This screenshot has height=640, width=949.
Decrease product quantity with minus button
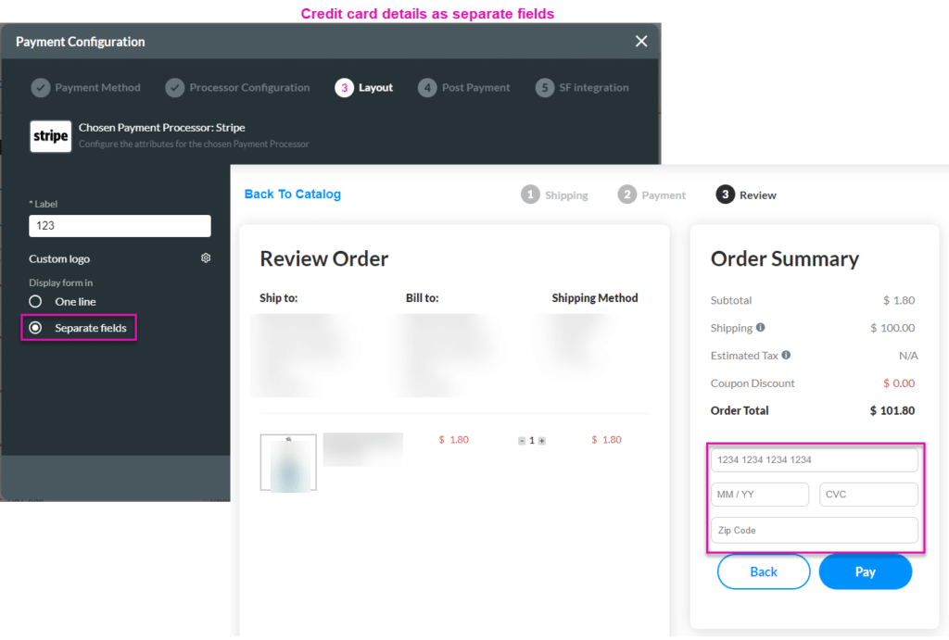click(x=522, y=441)
